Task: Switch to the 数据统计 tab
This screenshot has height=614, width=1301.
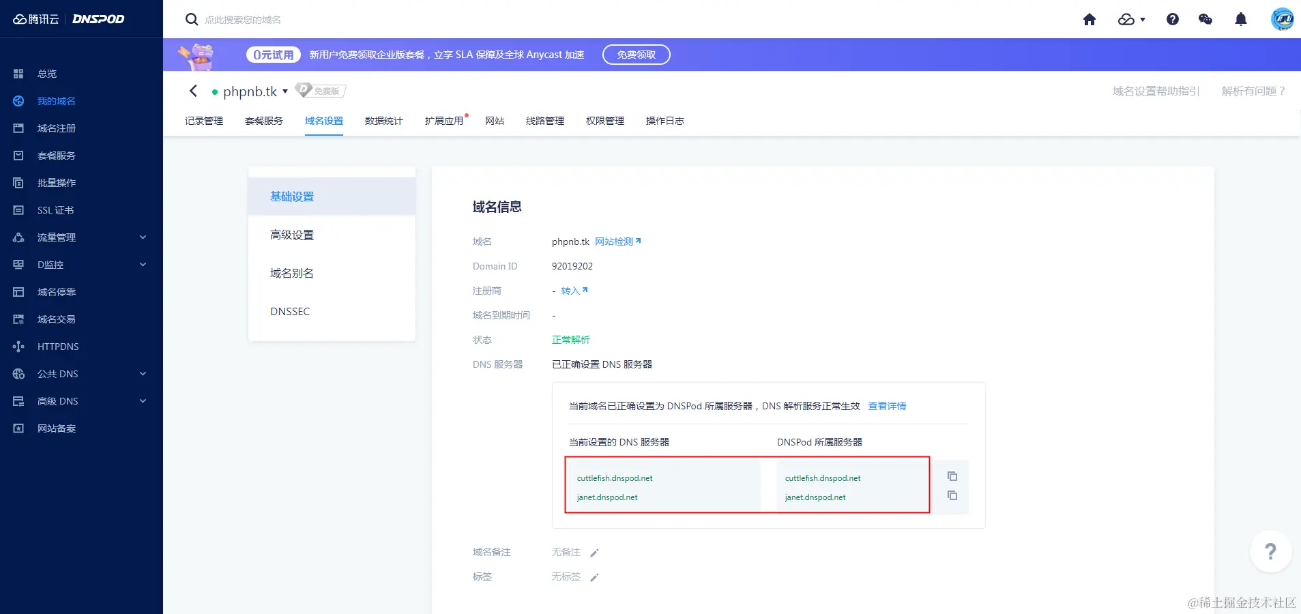Action: (x=384, y=121)
